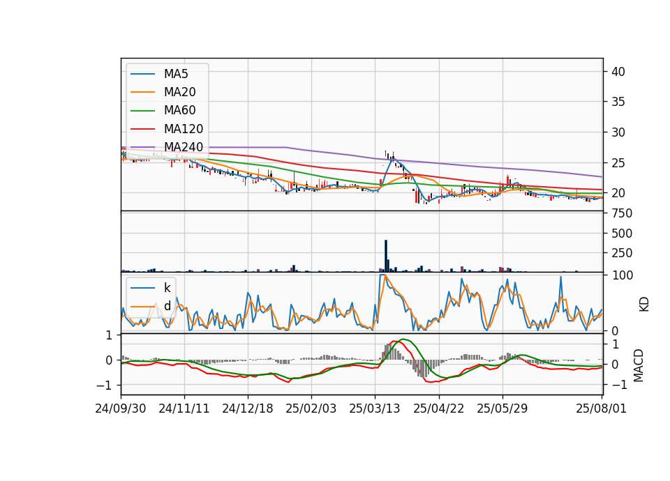
Task: Click the 250 volume axis tick
Action: tap(622, 253)
